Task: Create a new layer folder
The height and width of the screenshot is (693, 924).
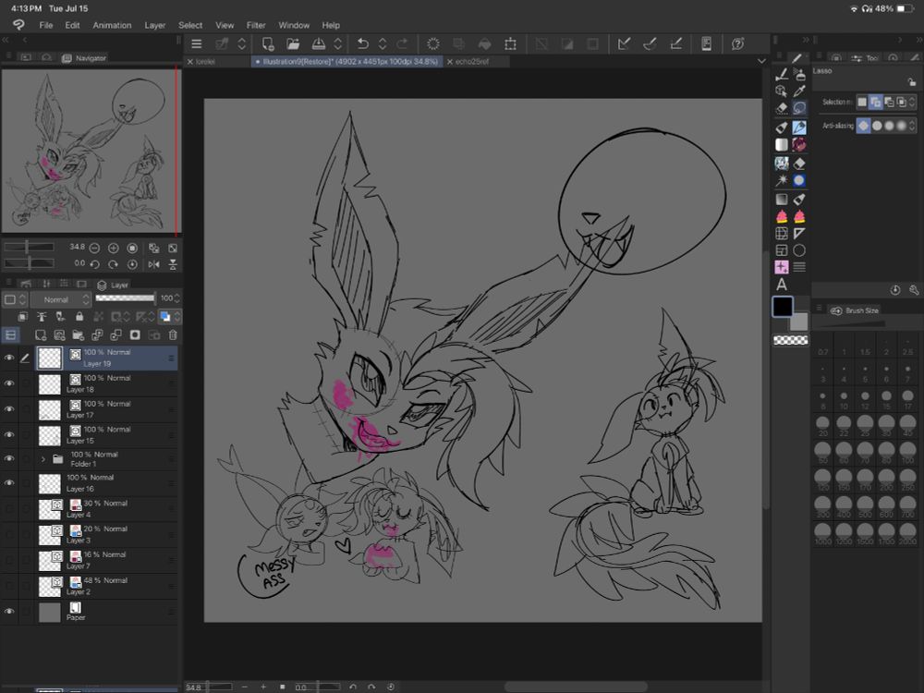Action: point(78,335)
